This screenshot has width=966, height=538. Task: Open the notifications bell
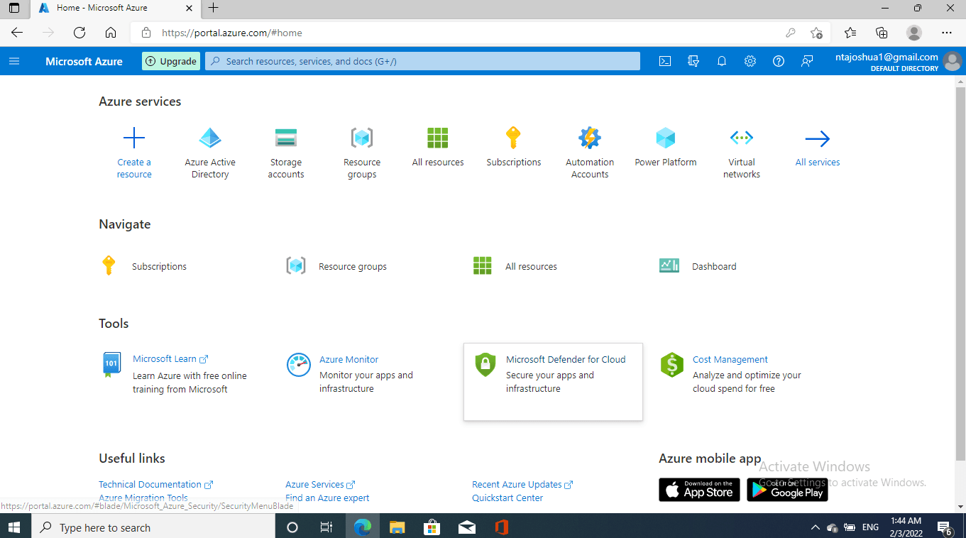[722, 61]
